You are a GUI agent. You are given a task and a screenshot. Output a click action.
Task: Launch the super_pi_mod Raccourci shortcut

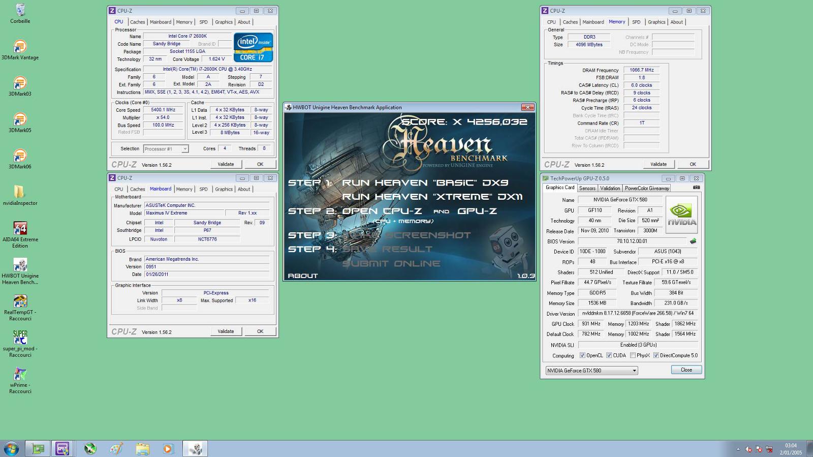point(20,344)
